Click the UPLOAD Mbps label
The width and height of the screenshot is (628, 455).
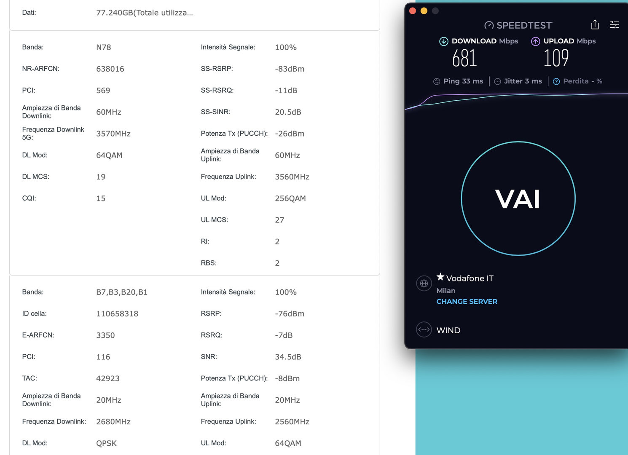coord(569,41)
